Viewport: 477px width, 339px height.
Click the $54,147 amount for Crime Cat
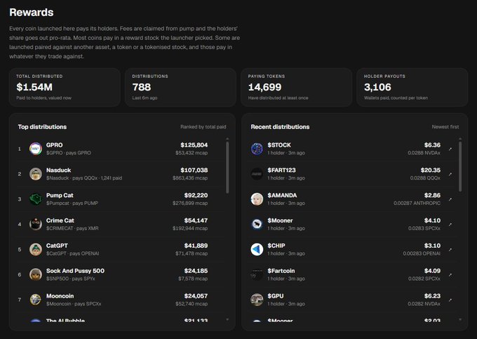point(196,220)
